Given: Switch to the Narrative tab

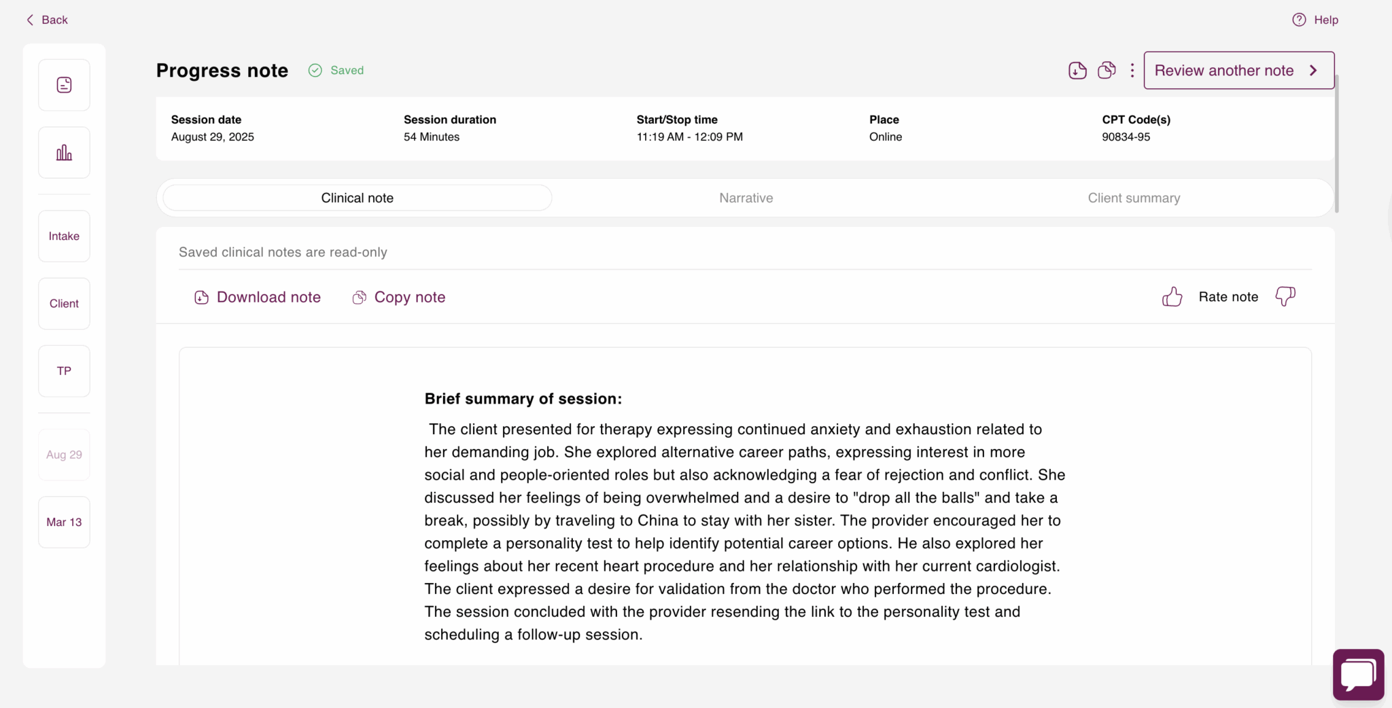Looking at the screenshot, I should tap(746, 198).
